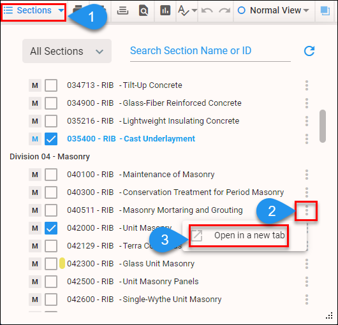This screenshot has height=325, width=338.
Task: Click the three-dot menu for Glass Unit Masonry
Action: coord(307,264)
